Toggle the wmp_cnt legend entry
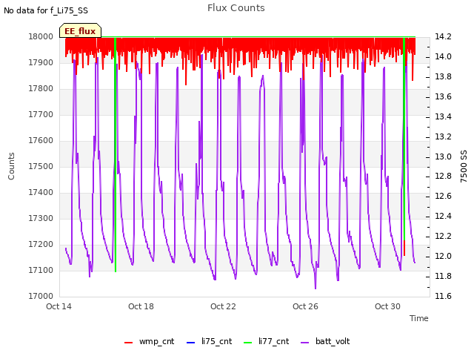This screenshot has height=356, width=474. click(150, 341)
